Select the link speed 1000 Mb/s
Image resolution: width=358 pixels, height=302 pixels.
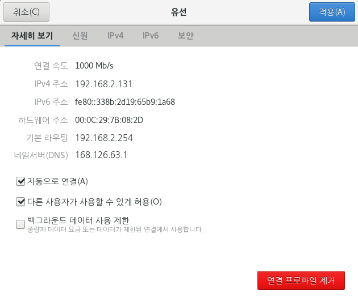(94, 66)
